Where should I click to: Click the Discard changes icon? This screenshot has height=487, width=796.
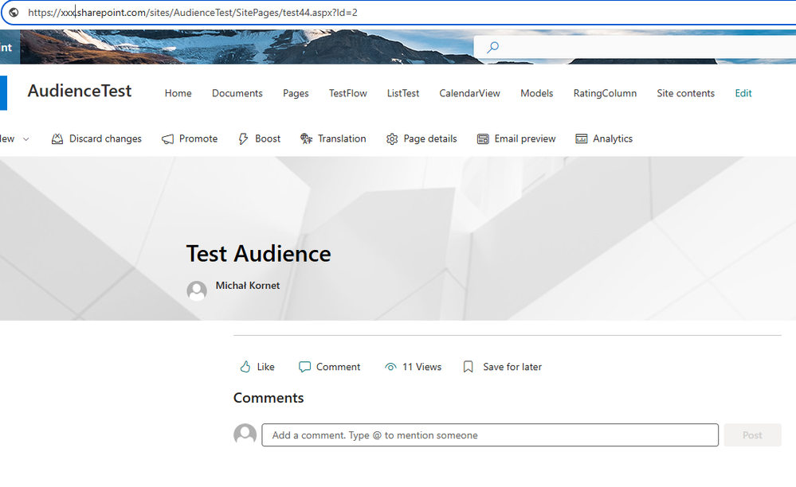(x=57, y=138)
